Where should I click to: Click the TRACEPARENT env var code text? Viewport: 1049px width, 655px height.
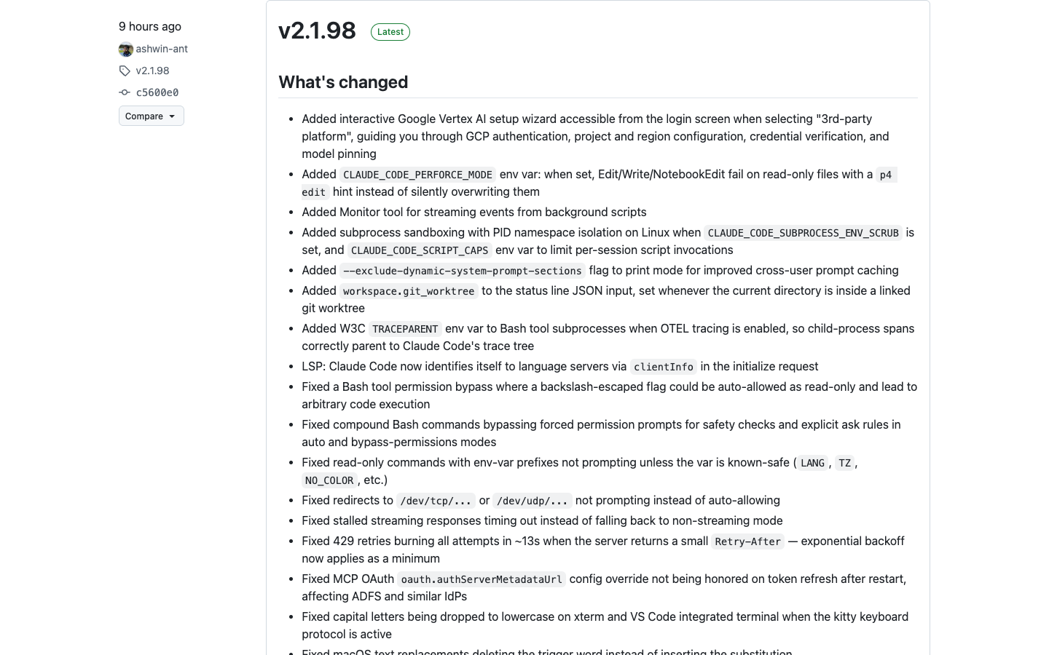click(x=405, y=329)
